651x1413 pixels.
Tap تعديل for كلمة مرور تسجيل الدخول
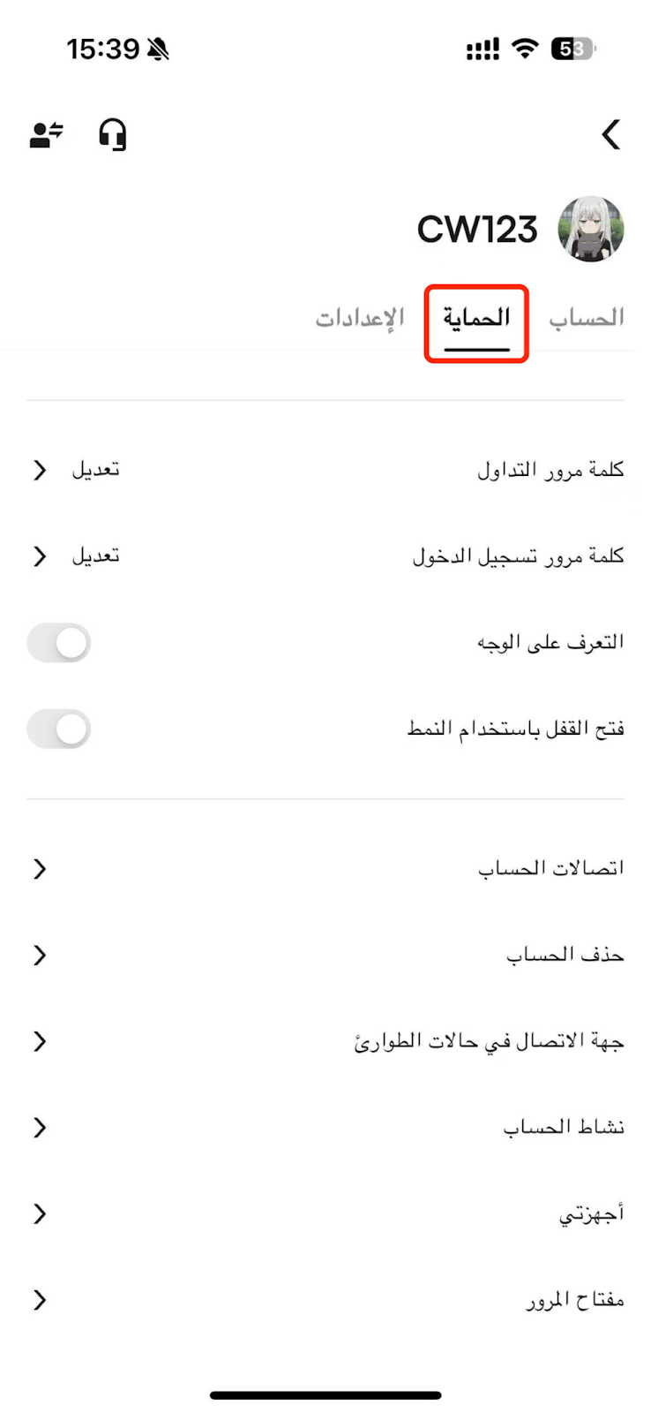tap(95, 556)
